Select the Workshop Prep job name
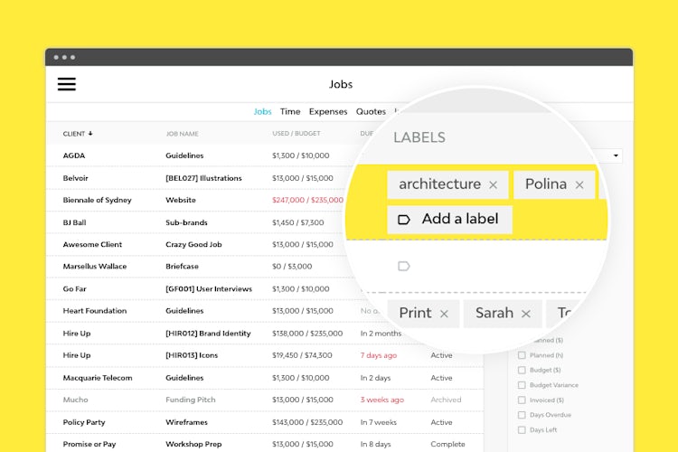The height and width of the screenshot is (452, 678). pos(193,444)
